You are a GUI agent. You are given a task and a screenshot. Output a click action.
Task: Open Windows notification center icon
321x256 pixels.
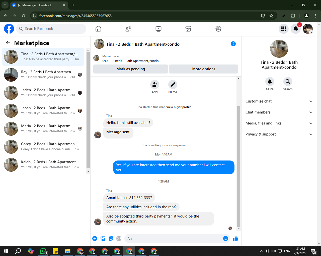pyautogui.click(x=313, y=251)
